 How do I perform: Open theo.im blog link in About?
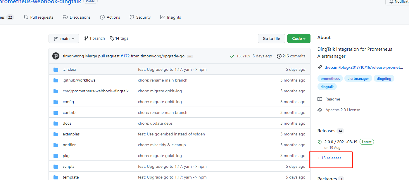click(364, 67)
